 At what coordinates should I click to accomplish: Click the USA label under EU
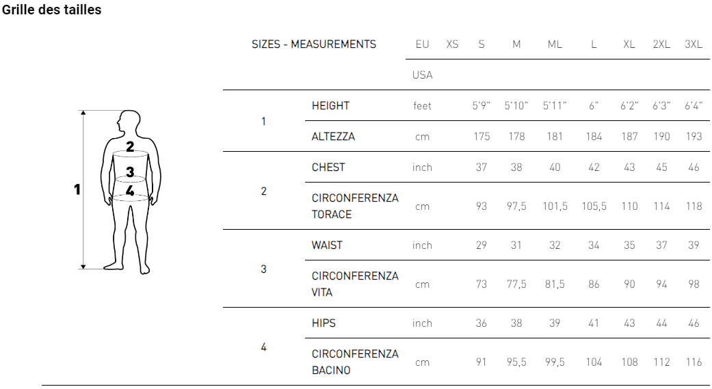(x=422, y=75)
